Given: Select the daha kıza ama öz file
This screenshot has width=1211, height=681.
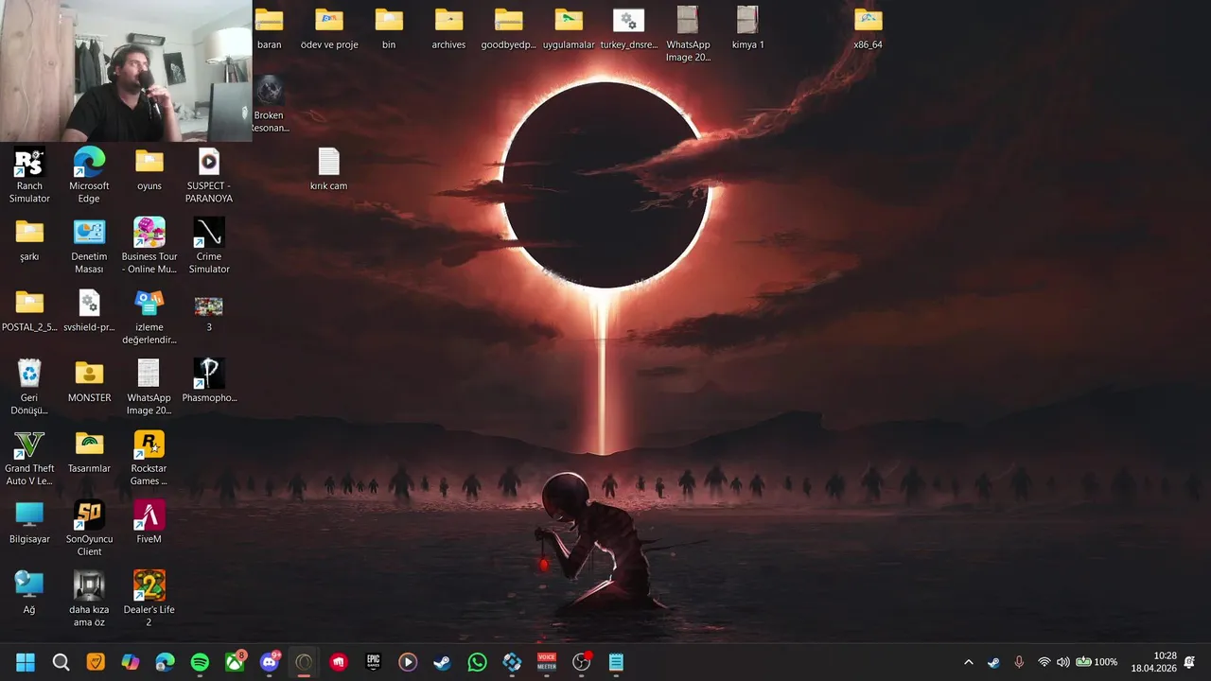Looking at the screenshot, I should (89, 599).
